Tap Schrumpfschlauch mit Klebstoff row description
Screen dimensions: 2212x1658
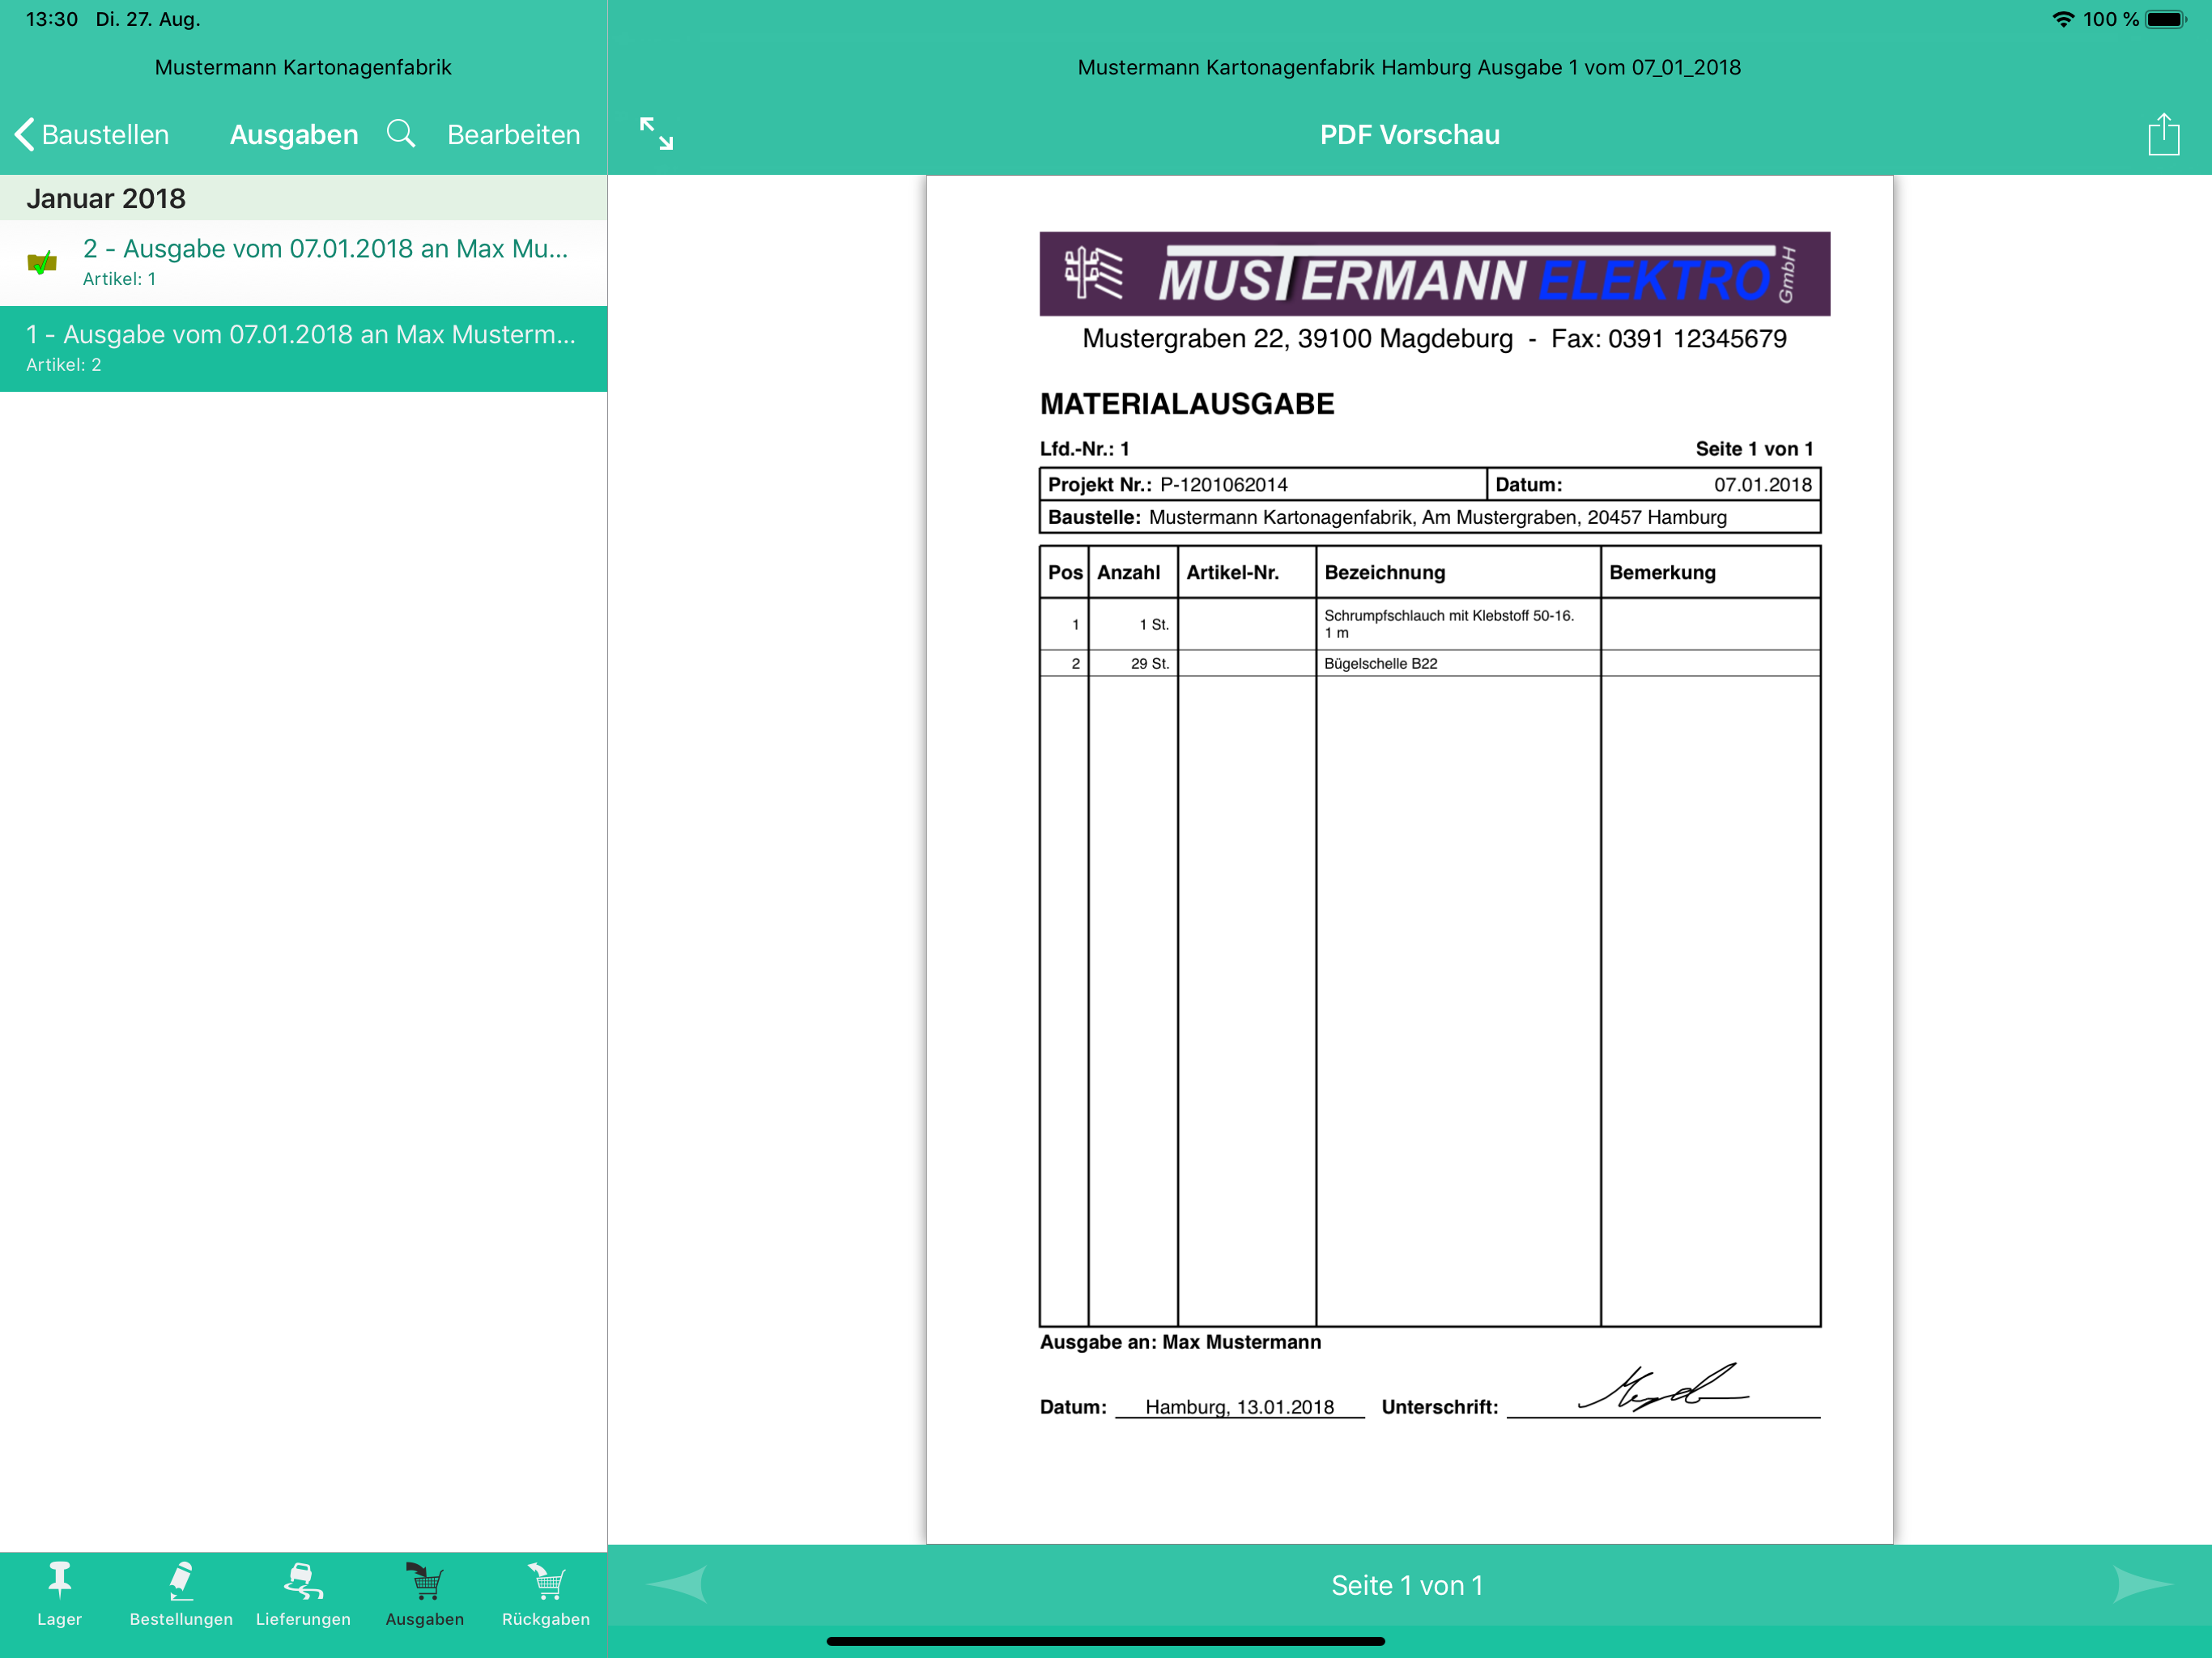point(1449,624)
